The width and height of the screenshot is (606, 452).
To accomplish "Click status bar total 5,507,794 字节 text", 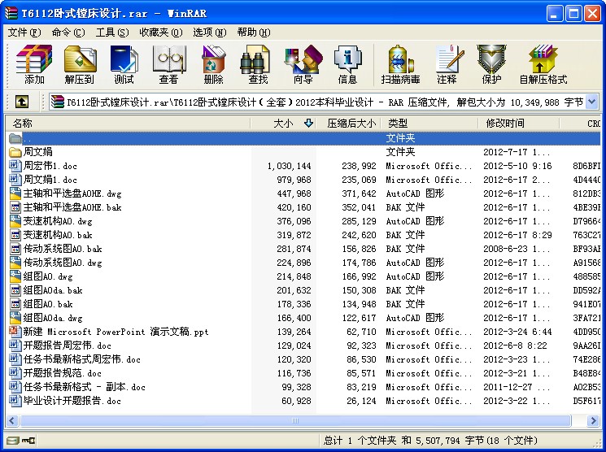I will coord(450,441).
